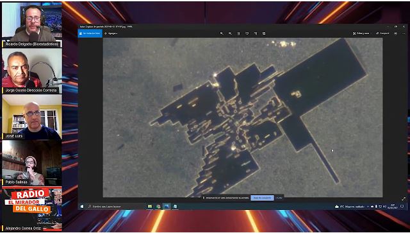Click the weather widget in the taskbar
The height and width of the screenshot is (233, 410).
(x=350, y=207)
